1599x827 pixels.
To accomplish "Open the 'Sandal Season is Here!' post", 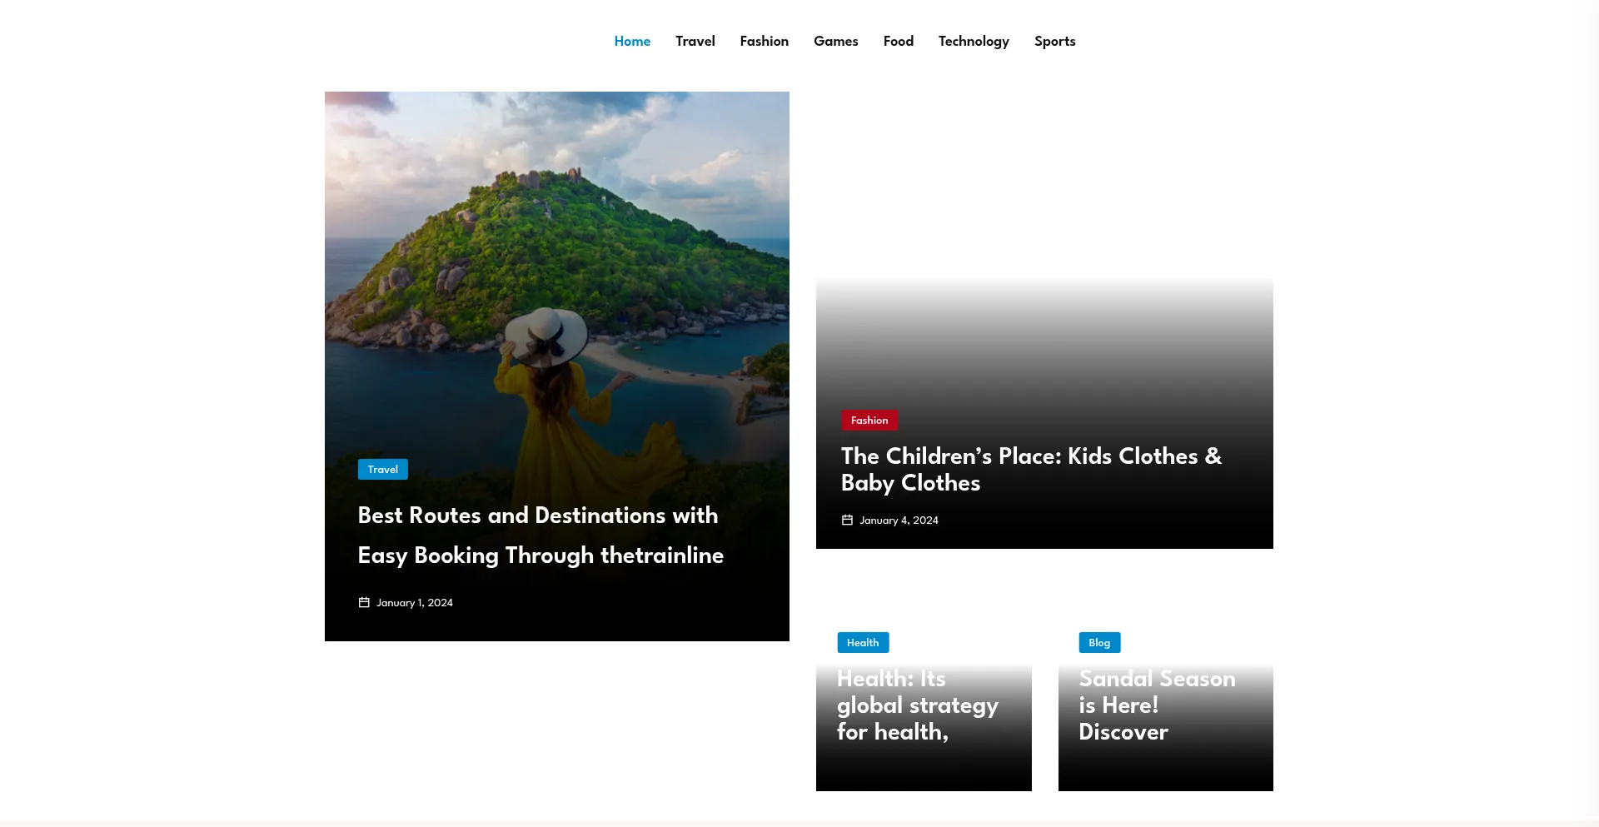I will 1156,705.
